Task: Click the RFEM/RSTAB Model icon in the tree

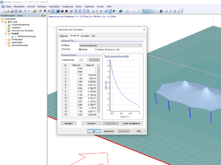Action: coord(13,36)
